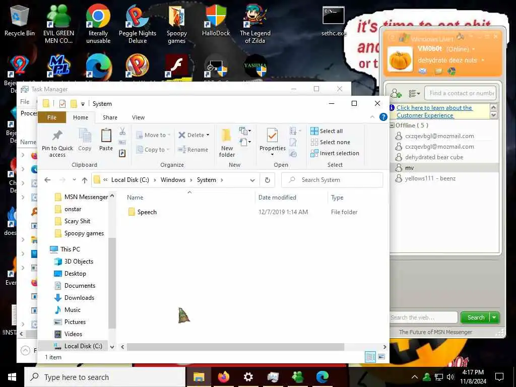The height and width of the screenshot is (387, 516).
Task: Click Invert selection in ribbon
Action: pos(335,153)
